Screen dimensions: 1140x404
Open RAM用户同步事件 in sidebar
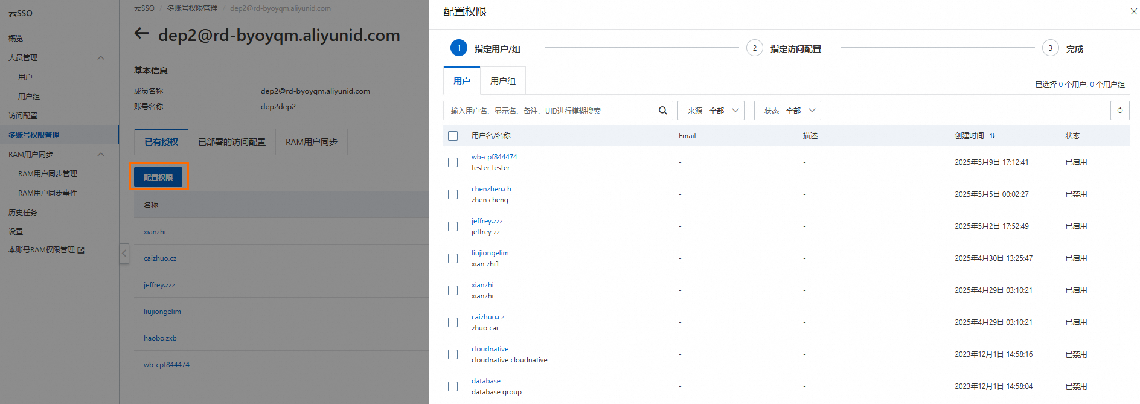48,193
